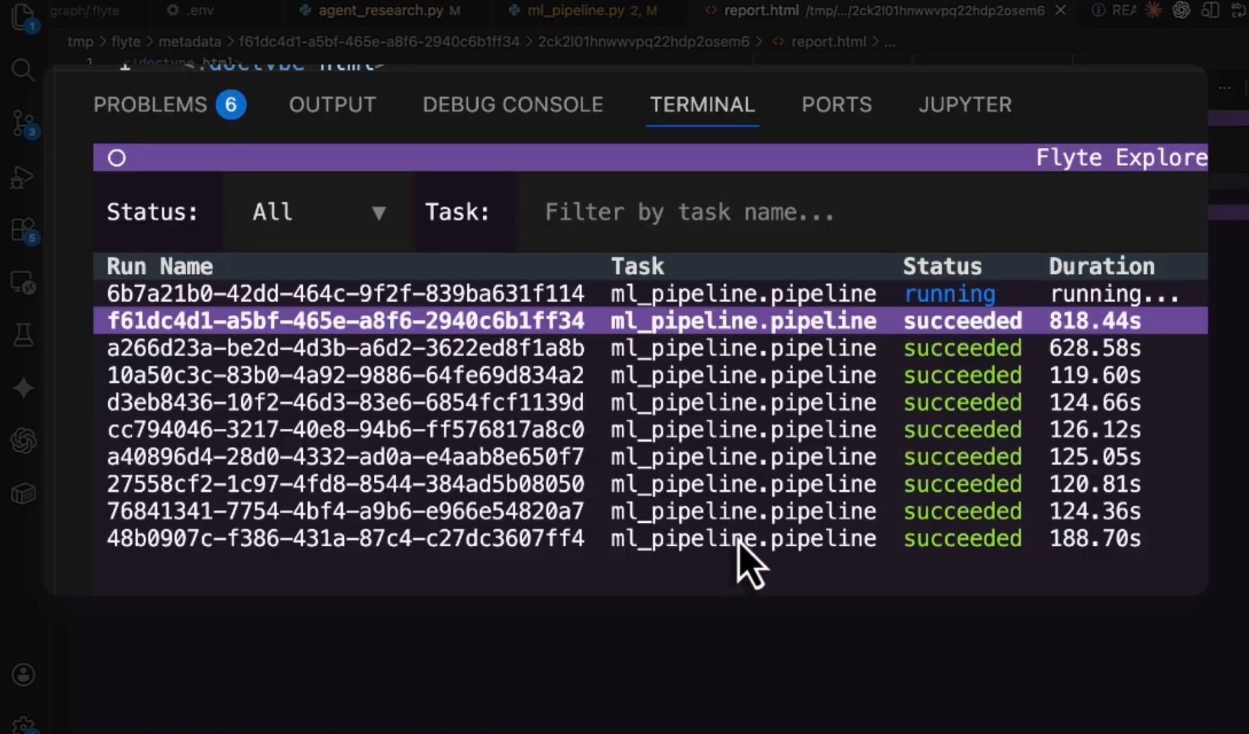Open the Accounts icon above the gear
The image size is (1249, 734).
coord(23,674)
